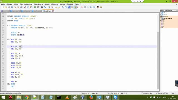Screen dimensions: 178x100
Task: Print the document using toolbar icon
Action: coord(21,7)
